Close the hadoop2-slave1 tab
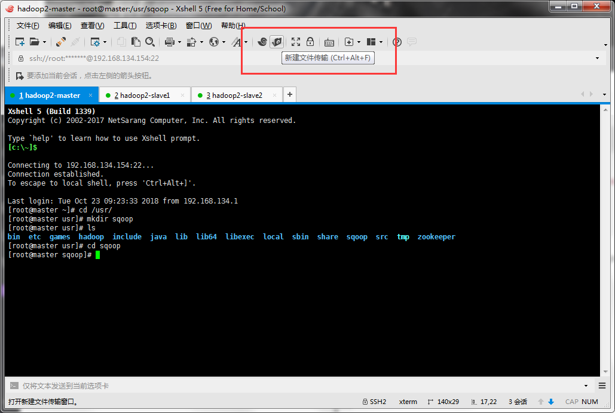 point(182,95)
